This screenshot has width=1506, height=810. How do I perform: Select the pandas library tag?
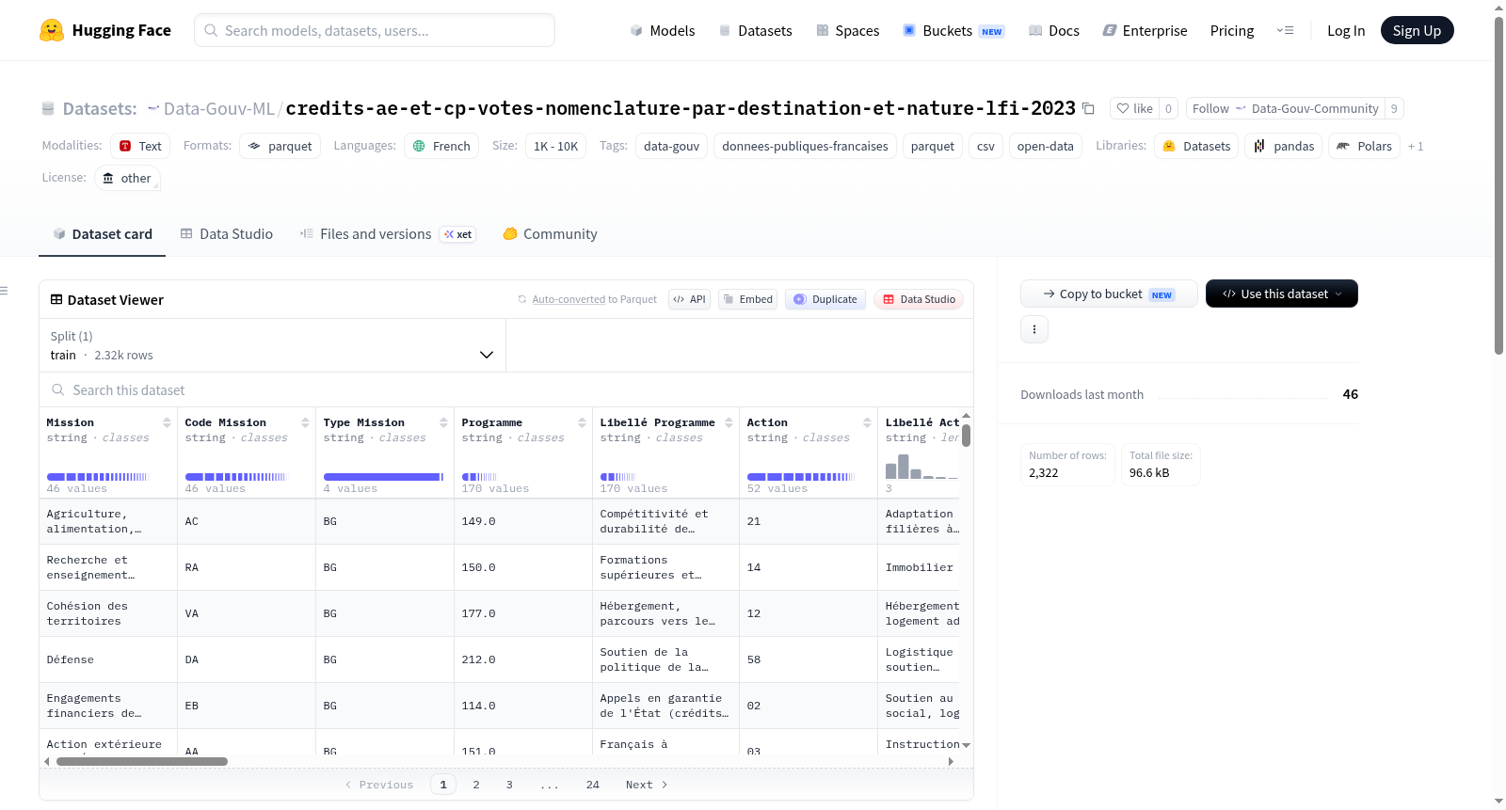[x=1284, y=146]
